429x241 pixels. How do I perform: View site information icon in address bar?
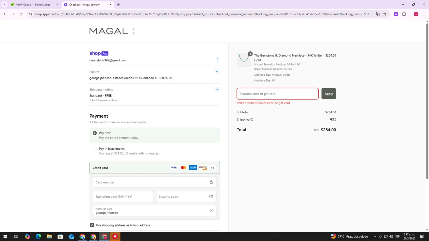31,14
